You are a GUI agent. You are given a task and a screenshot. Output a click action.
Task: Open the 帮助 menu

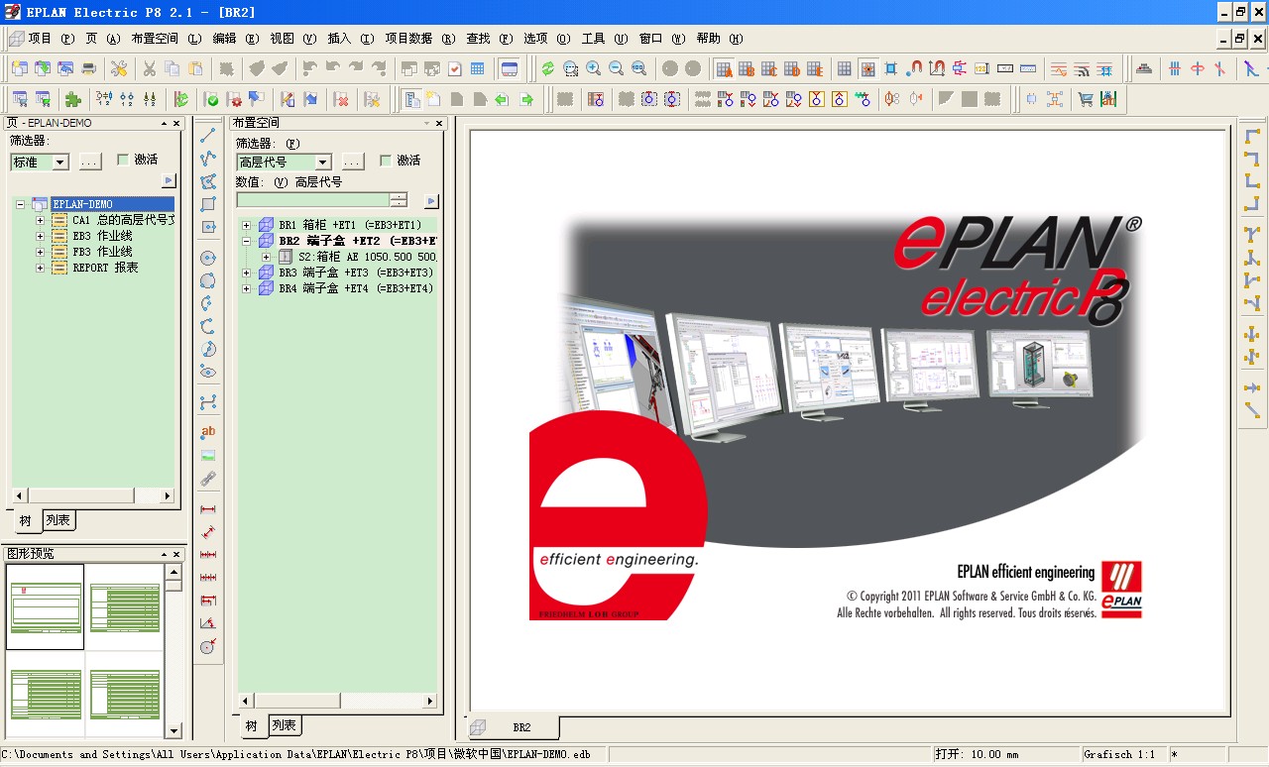click(720, 39)
